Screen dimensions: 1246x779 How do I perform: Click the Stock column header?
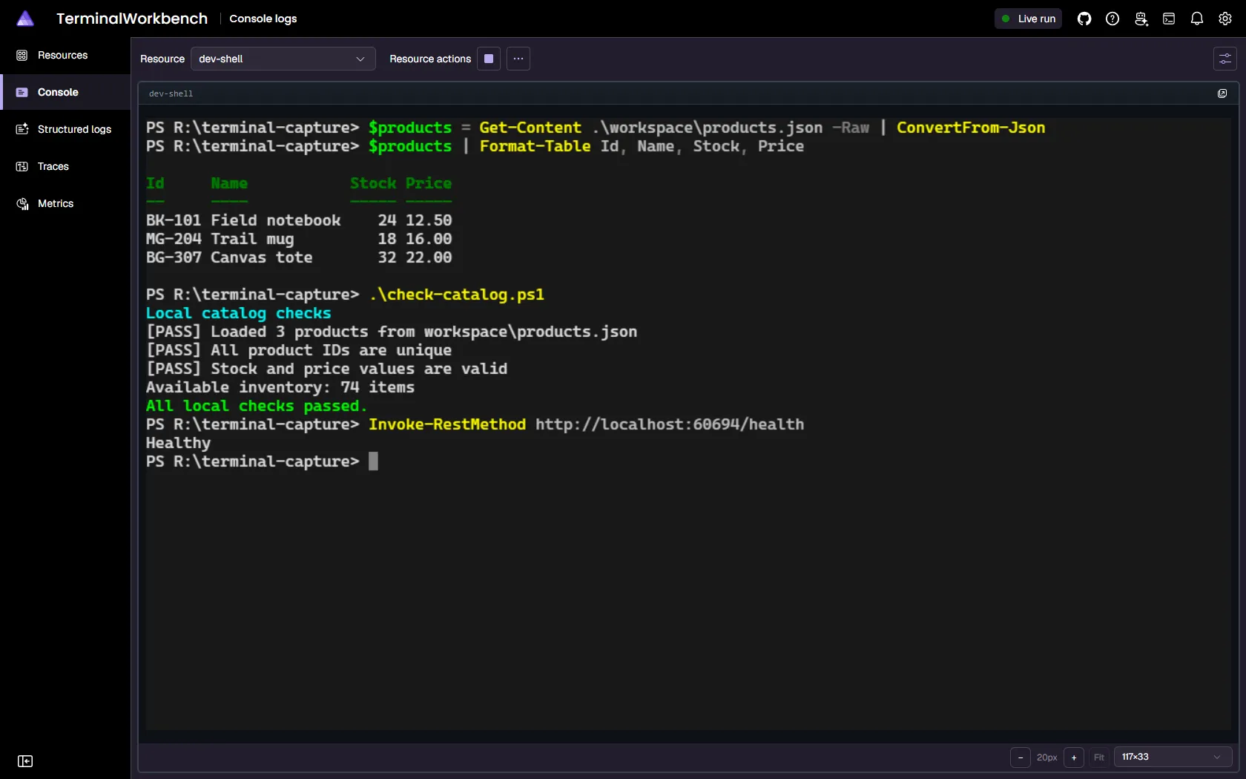pos(373,183)
